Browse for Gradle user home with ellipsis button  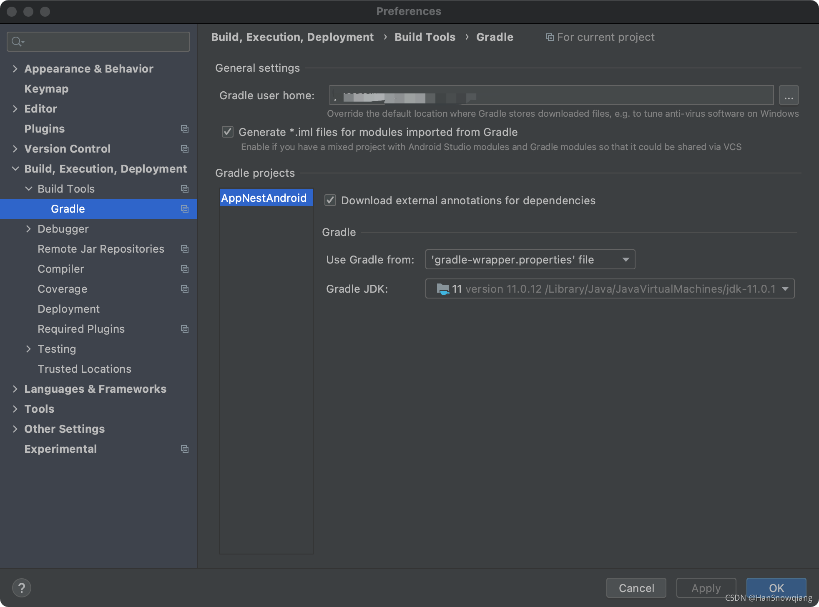tap(789, 95)
